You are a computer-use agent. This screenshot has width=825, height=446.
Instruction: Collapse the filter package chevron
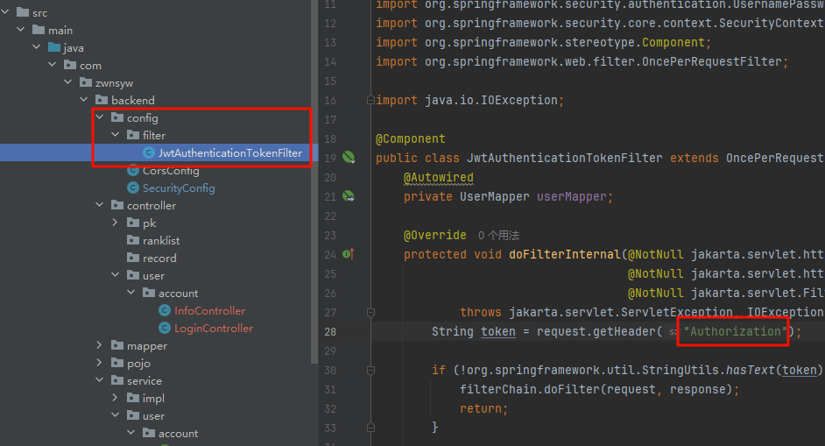pyautogui.click(x=116, y=135)
